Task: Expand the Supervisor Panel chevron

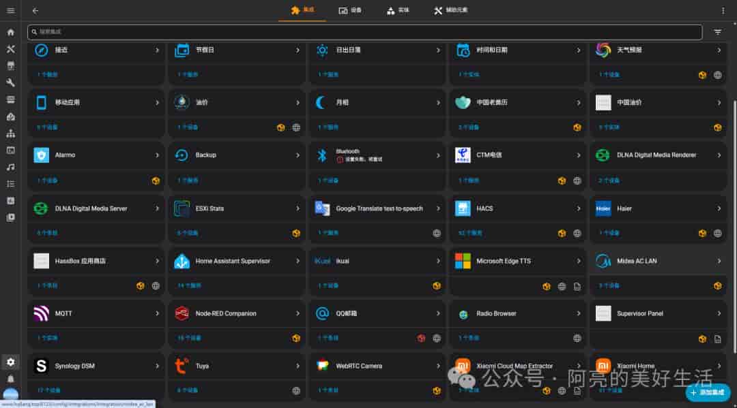Action: coord(719,313)
